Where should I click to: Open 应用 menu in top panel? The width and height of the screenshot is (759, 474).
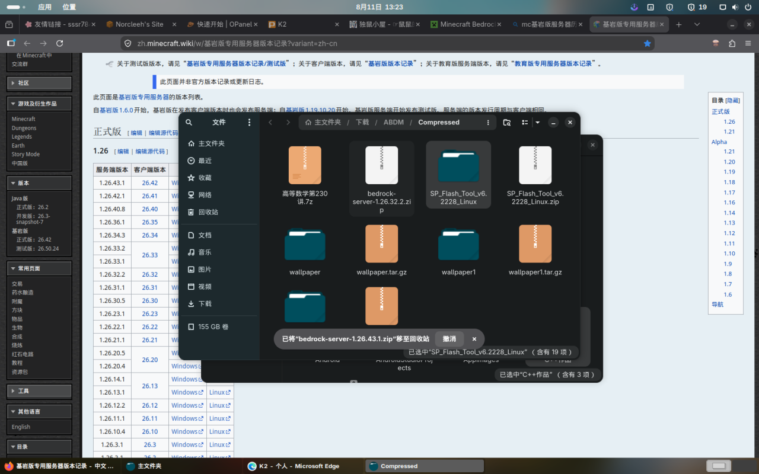44,7
